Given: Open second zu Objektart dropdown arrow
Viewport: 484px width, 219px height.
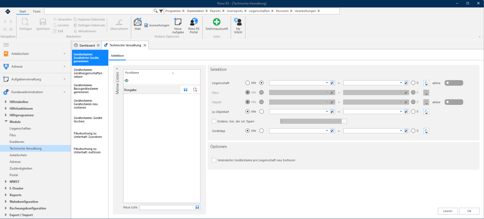Looking at the screenshot, I should pyautogui.click(x=401, y=111).
